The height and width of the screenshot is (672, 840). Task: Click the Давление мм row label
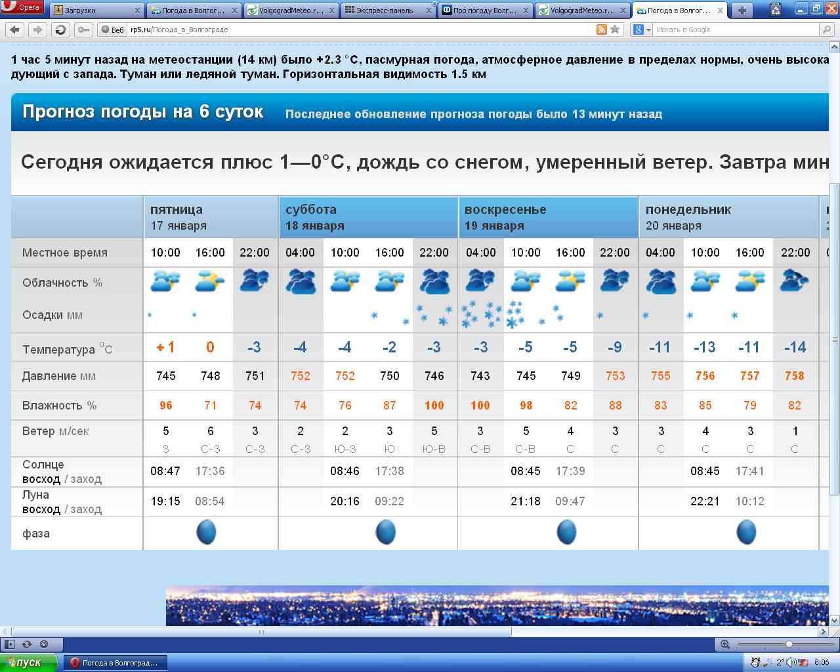pyautogui.click(x=59, y=376)
